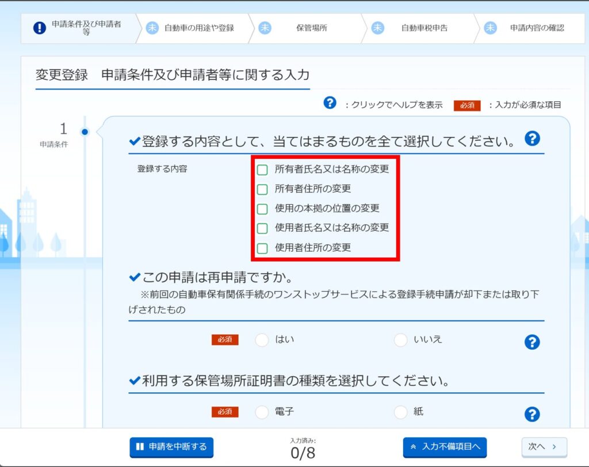Select はい for re-application question
Screen dimensions: 589x467
point(262,340)
